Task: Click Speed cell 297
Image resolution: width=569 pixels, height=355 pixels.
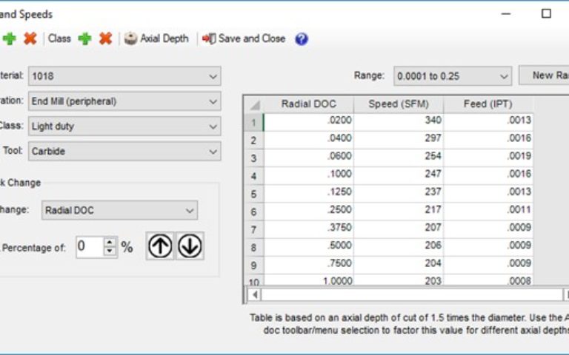Action: 399,141
